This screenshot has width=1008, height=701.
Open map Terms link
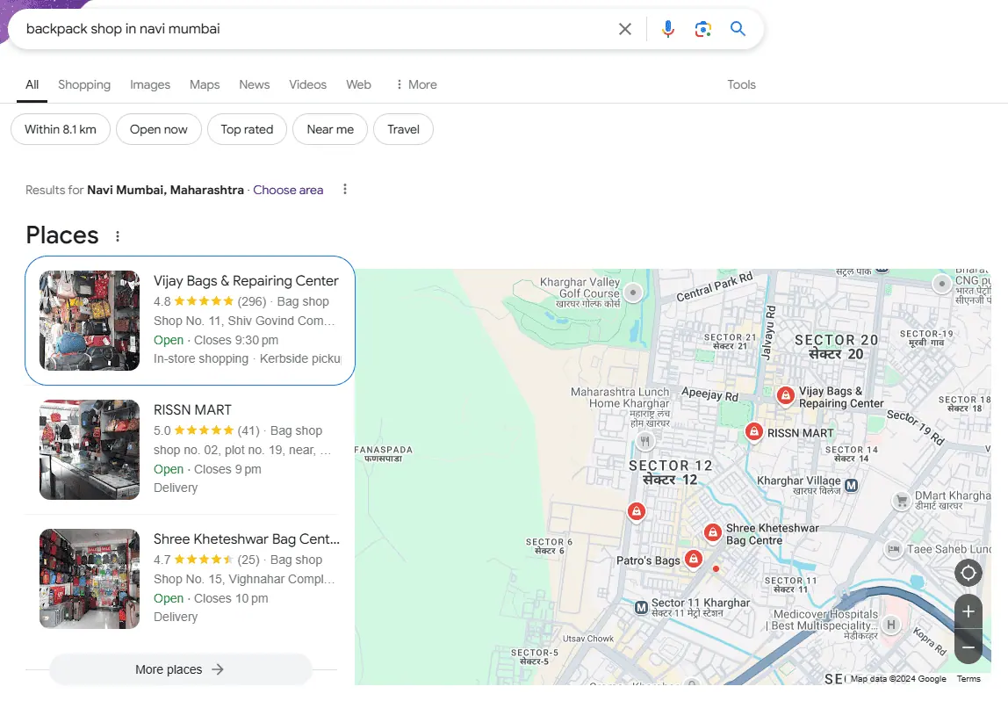point(968,678)
